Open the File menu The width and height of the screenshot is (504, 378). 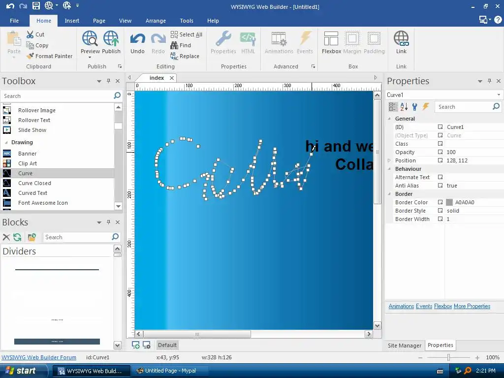coord(14,21)
